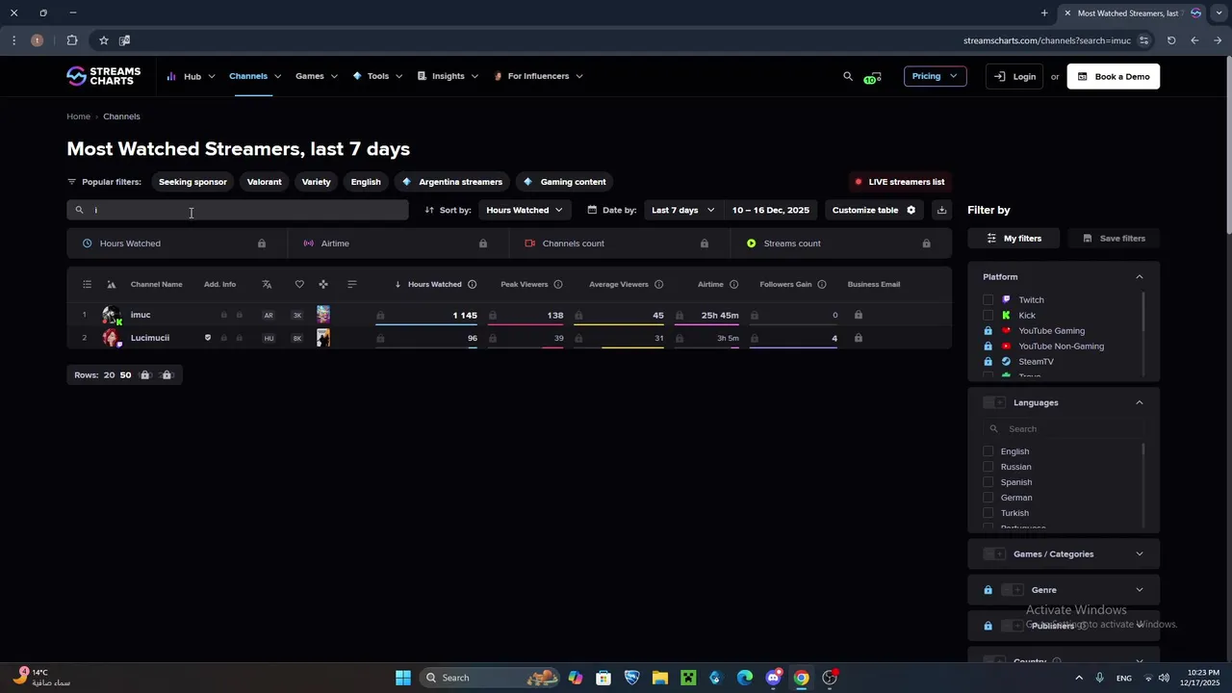Download table using export icon

click(941, 210)
